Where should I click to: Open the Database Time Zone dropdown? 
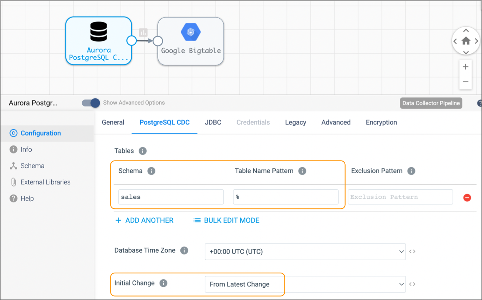[x=305, y=252]
